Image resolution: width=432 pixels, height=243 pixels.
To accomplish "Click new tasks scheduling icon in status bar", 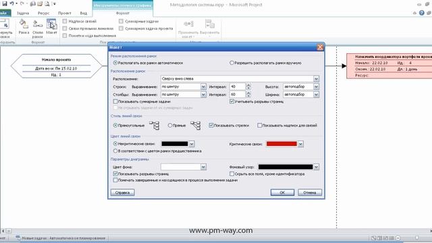I will (18, 238).
